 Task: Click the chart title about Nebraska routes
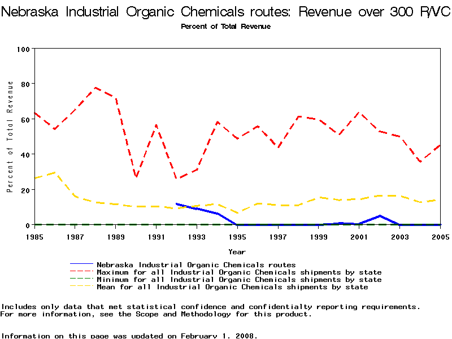click(x=226, y=12)
